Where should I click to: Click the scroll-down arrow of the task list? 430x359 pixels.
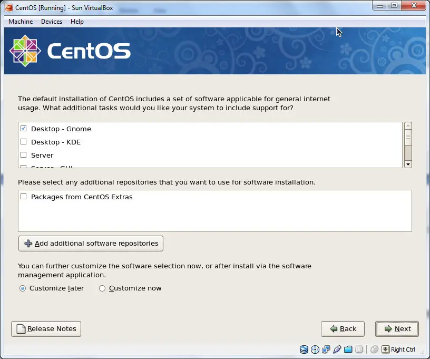pos(408,164)
